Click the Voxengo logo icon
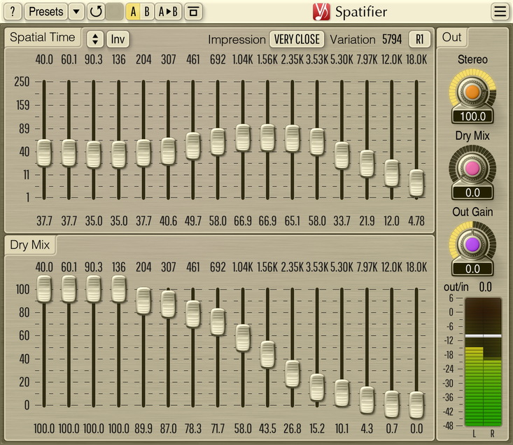This screenshot has height=445, width=513. tap(321, 12)
